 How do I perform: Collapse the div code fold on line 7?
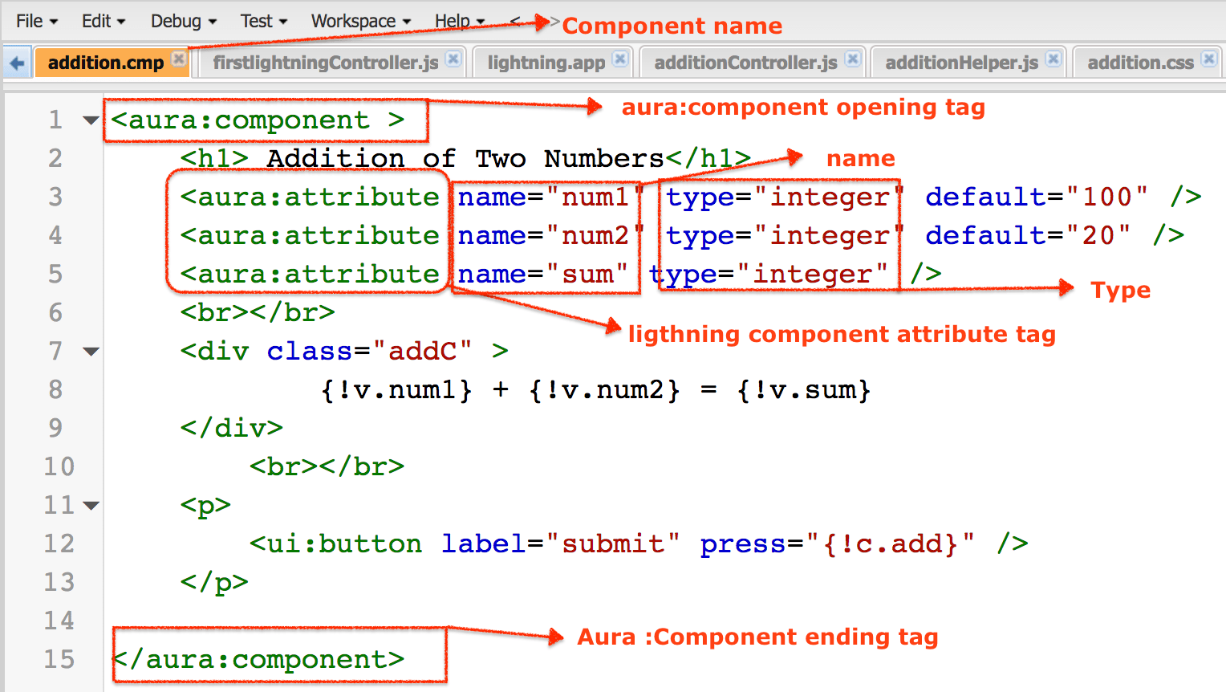(90, 351)
